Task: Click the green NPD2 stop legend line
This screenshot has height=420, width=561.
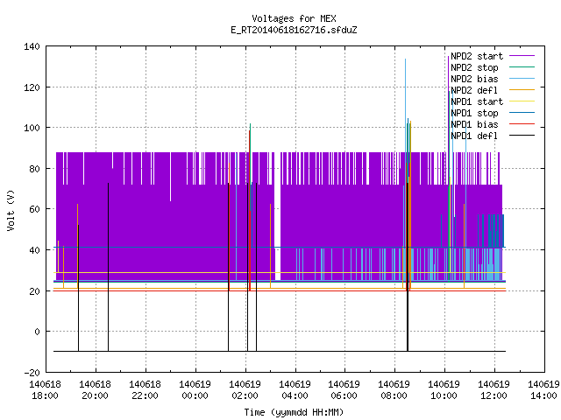Action: 522,67
